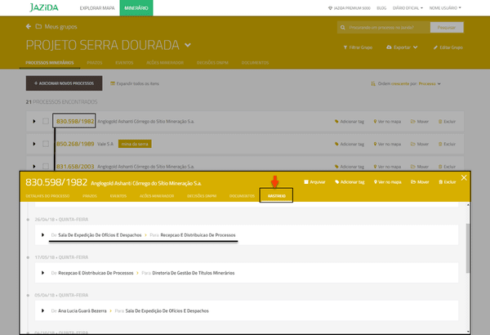The image size is (490, 335).
Task: Toggle Expandir todos os itens
Action: [x=112, y=83]
